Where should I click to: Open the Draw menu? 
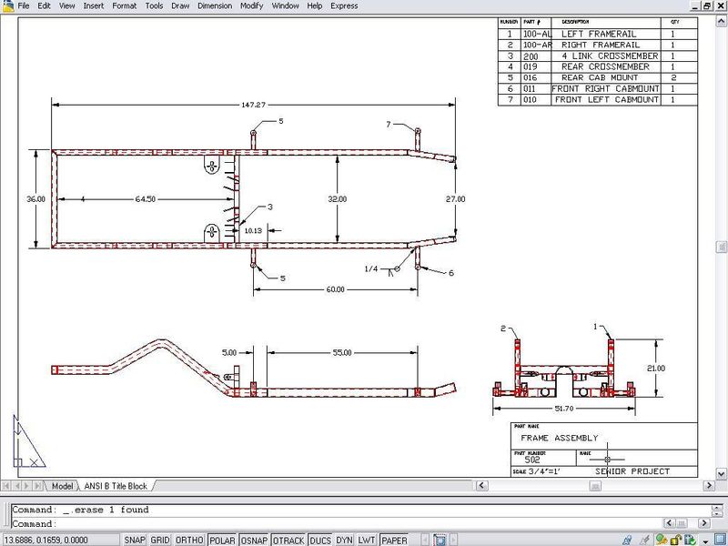(180, 5)
